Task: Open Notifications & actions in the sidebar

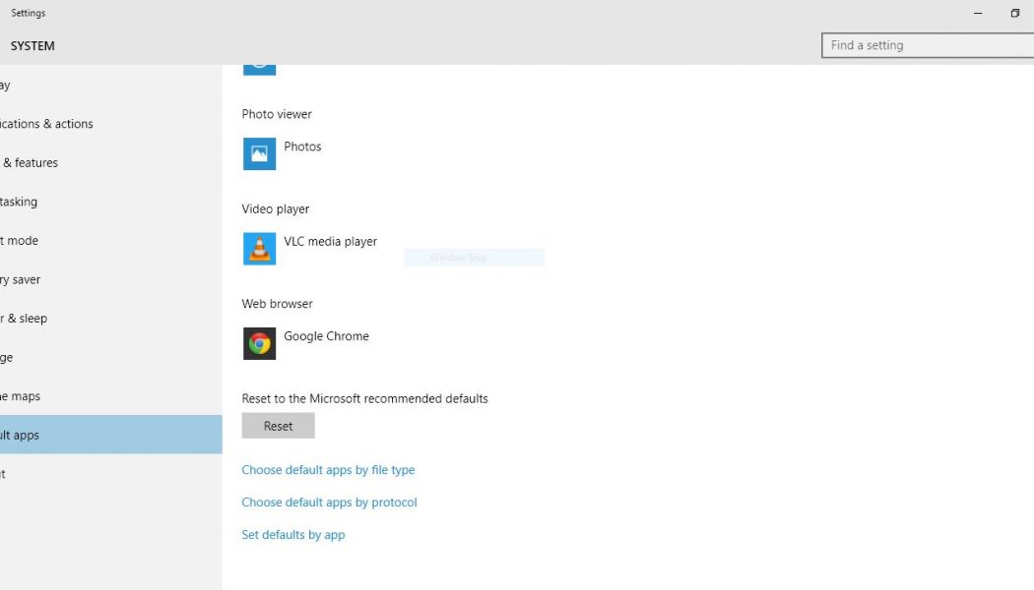Action: 47,124
